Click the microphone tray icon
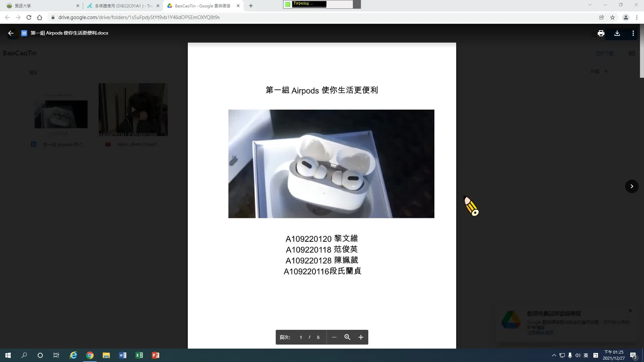 570,355
